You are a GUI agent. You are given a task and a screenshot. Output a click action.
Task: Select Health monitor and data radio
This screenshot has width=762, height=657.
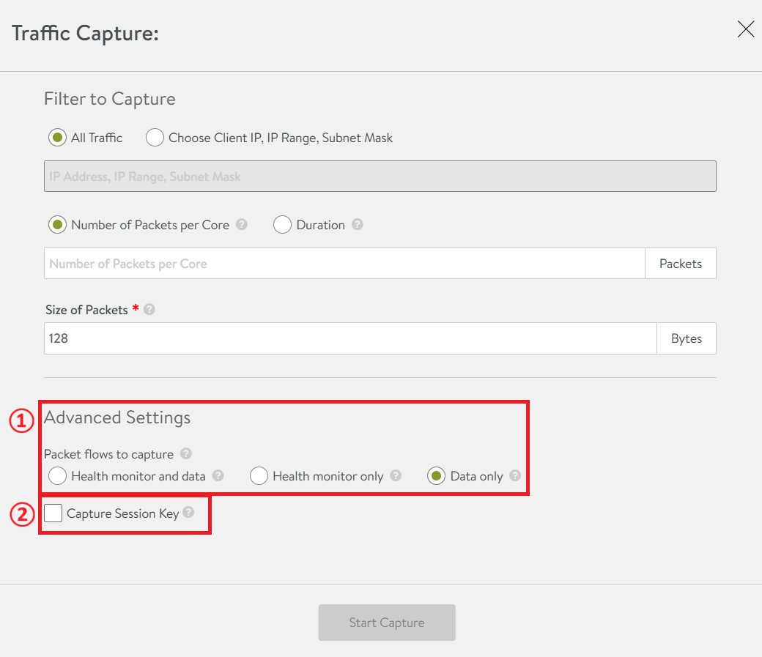tap(57, 476)
